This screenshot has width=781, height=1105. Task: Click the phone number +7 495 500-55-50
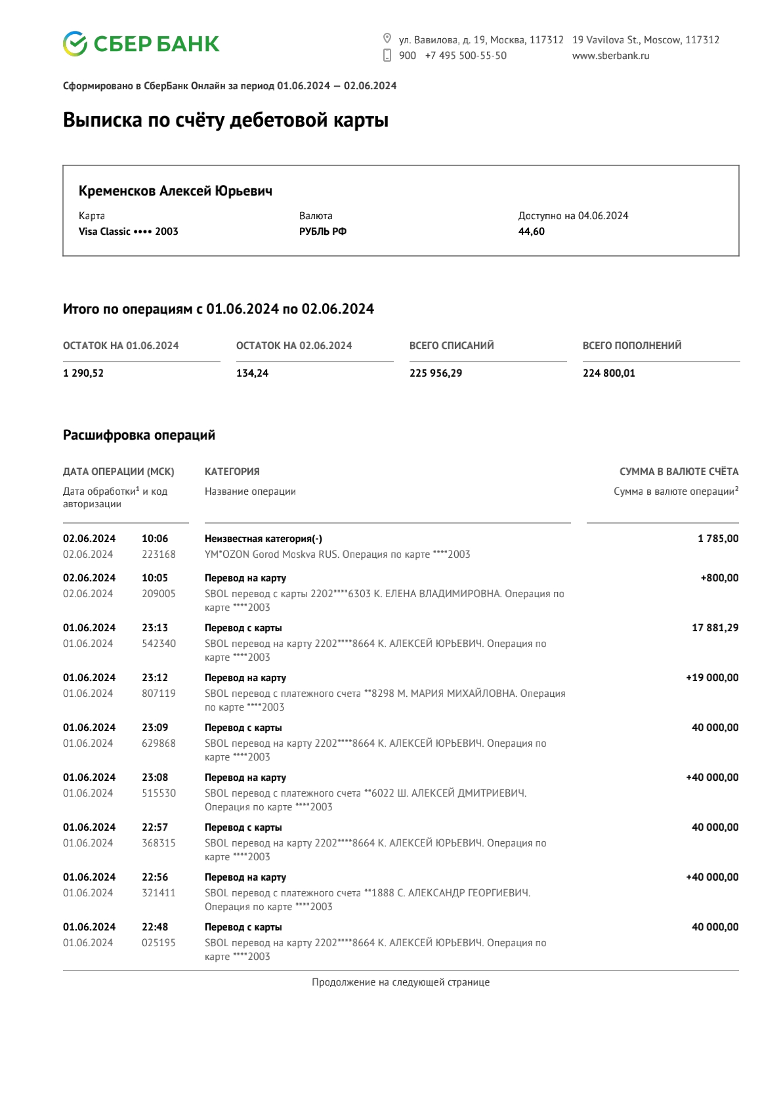click(x=466, y=56)
